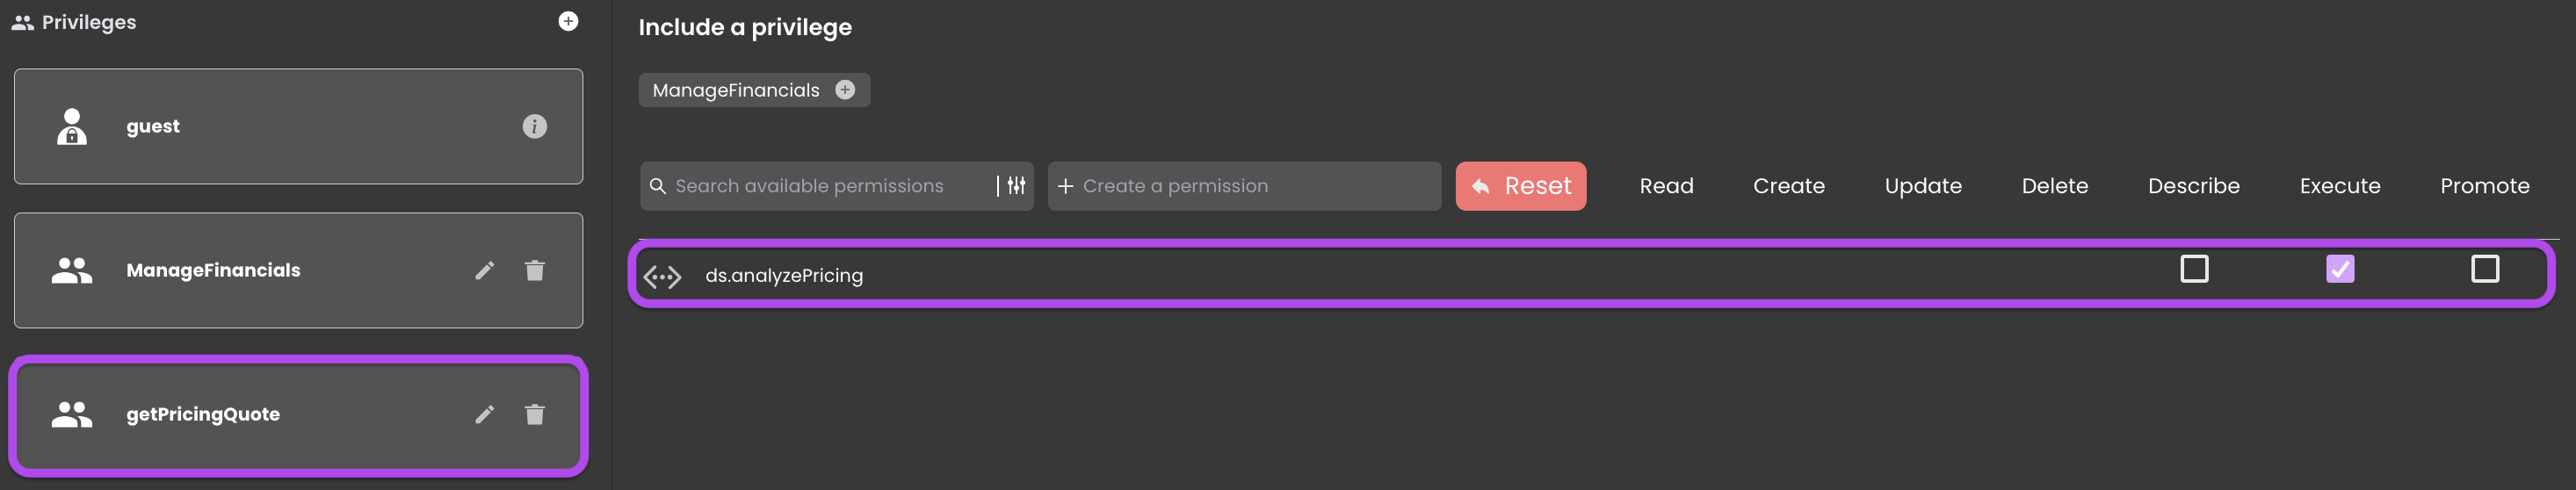The image size is (2576, 490).
Task: Click plus on ManageFinancials chip
Action: click(x=845, y=90)
